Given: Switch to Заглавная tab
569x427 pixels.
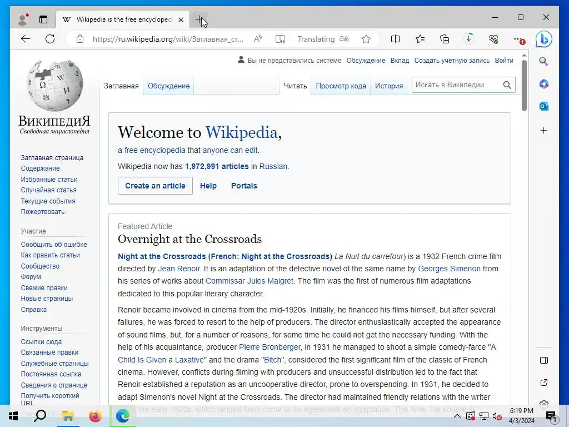Looking at the screenshot, I should pos(121,86).
